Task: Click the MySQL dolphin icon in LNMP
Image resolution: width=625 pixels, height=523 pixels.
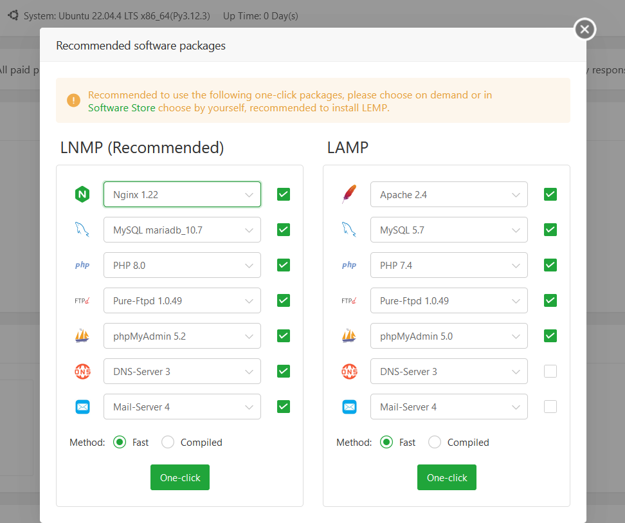Action: (x=82, y=230)
